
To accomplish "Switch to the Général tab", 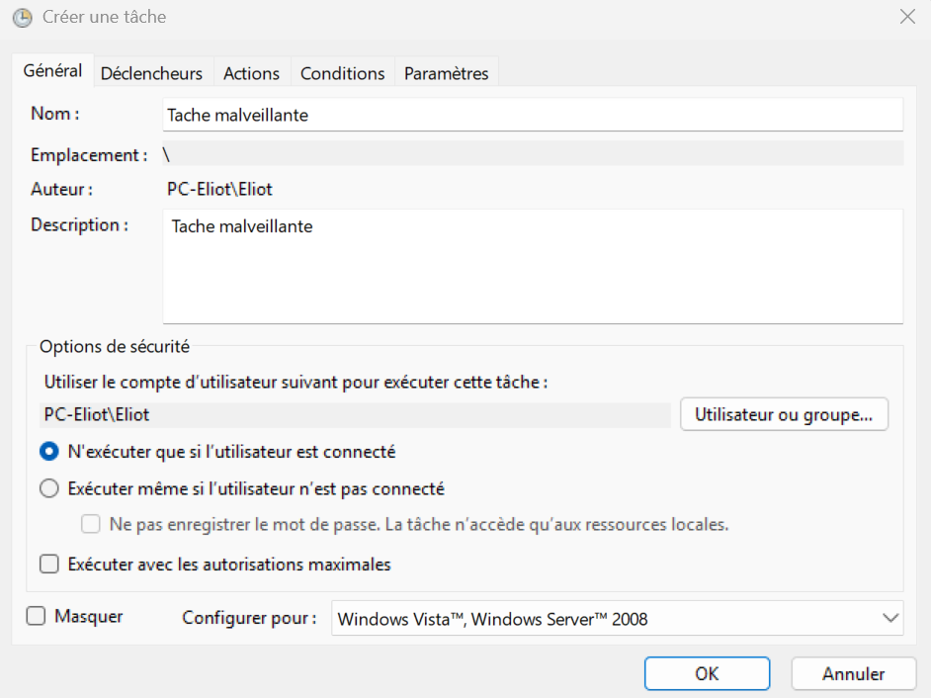I will point(52,71).
